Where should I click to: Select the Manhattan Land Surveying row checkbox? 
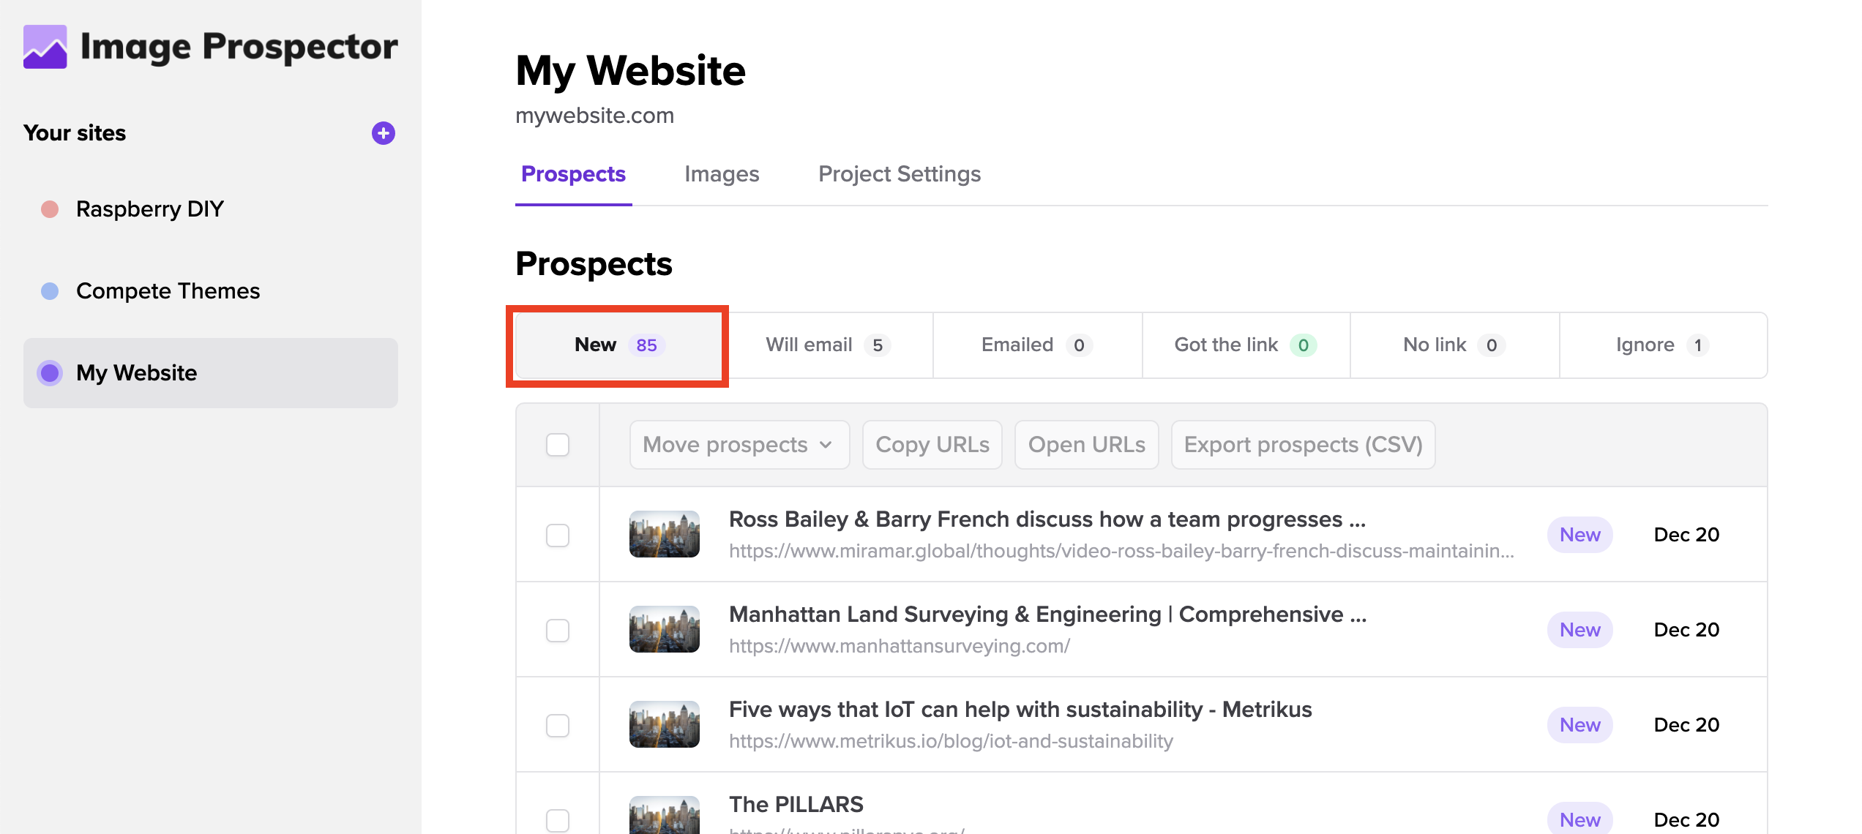tap(558, 630)
